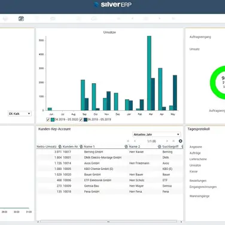Open Kunden-Key-Account gear settings
Image resolution: width=225 pixels, height=225 pixels.
click(x=180, y=141)
